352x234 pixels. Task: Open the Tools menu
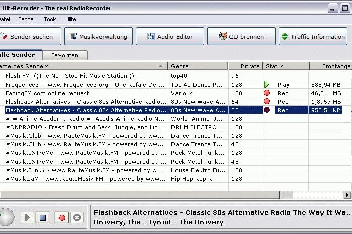pos(50,19)
